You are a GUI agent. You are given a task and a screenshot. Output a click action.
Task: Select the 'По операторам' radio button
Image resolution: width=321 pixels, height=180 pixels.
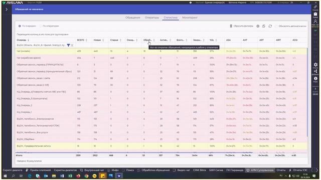click(41, 26)
